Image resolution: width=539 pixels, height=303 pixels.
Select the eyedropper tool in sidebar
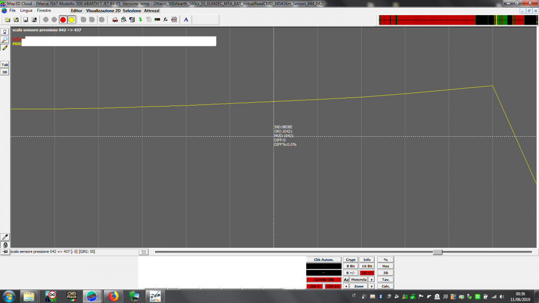click(x=5, y=237)
